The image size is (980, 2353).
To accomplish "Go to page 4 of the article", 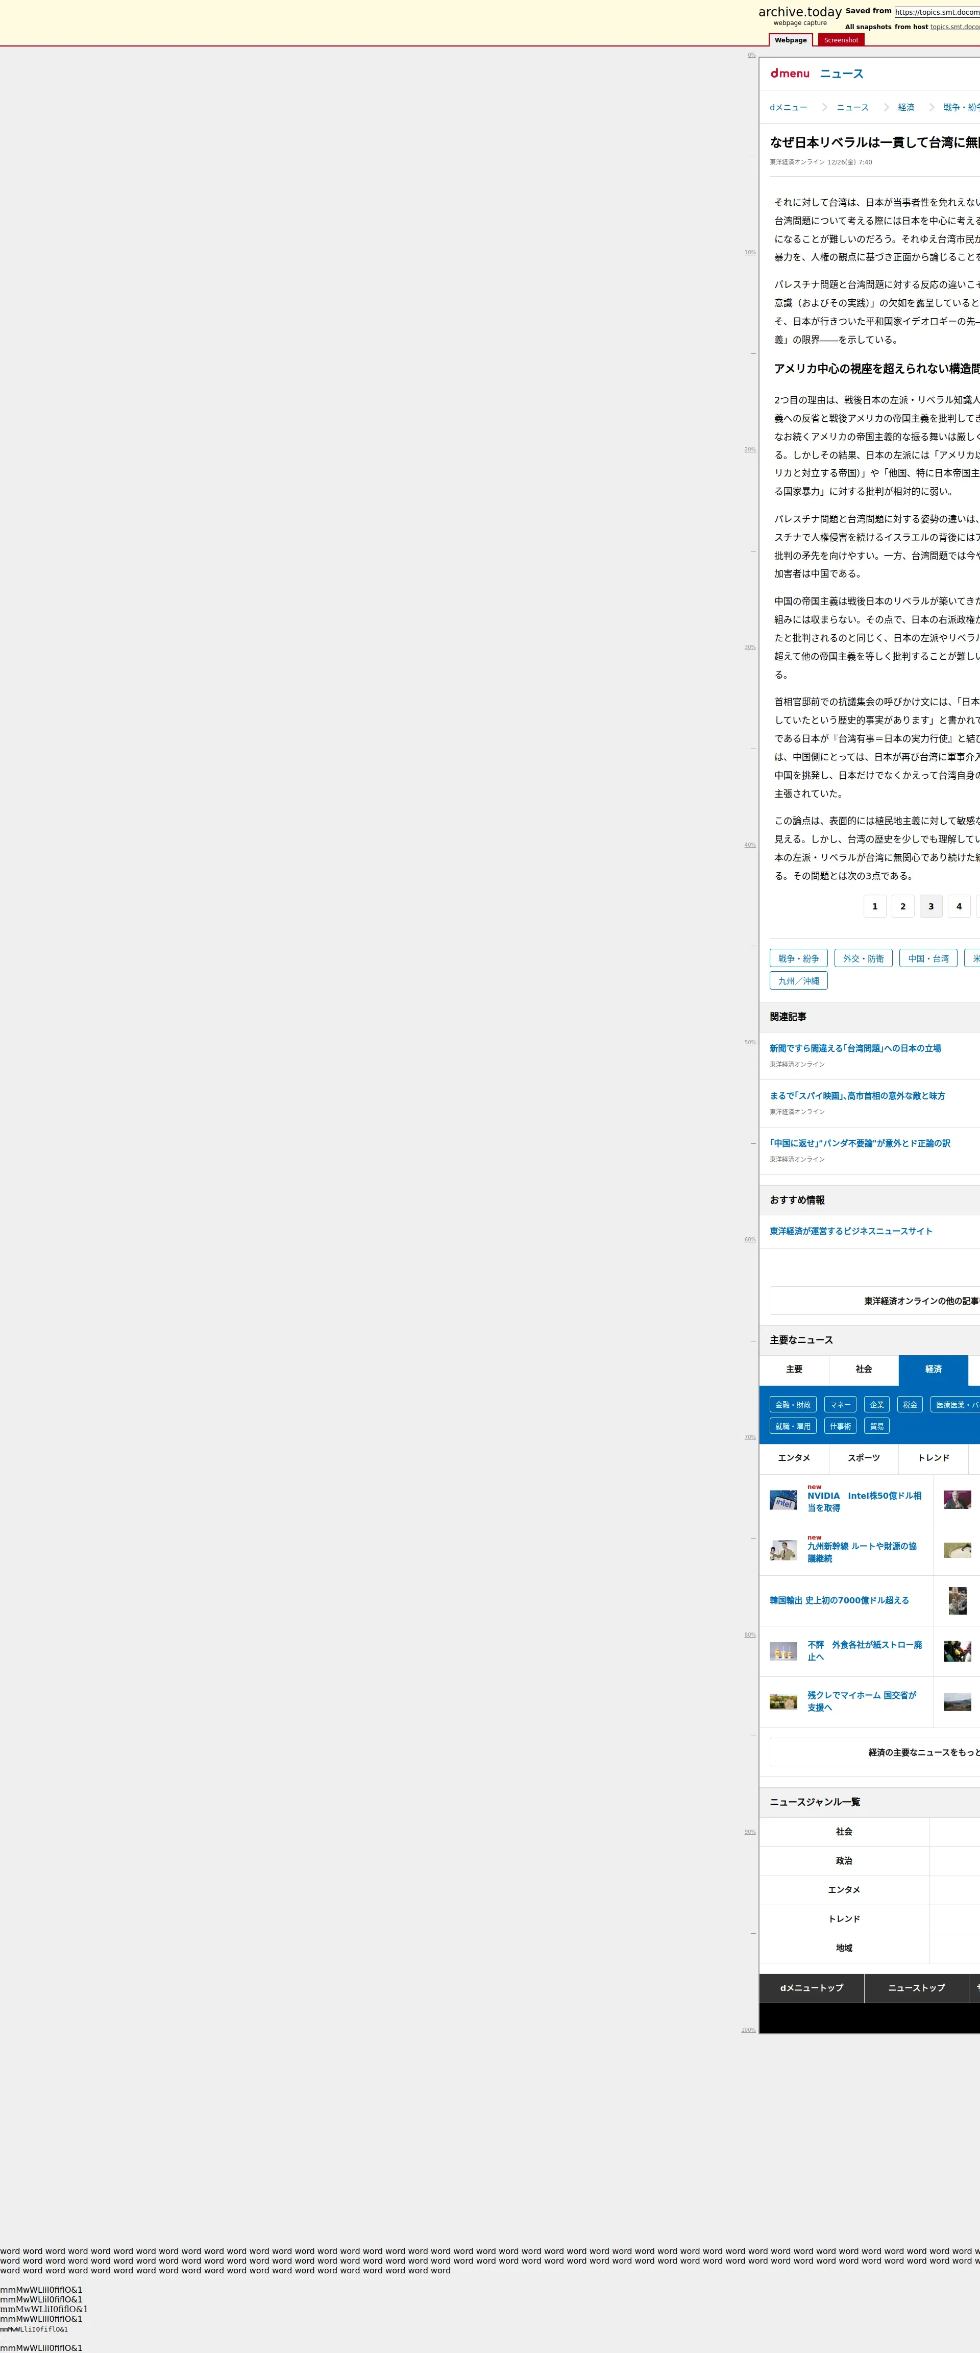I will (958, 906).
